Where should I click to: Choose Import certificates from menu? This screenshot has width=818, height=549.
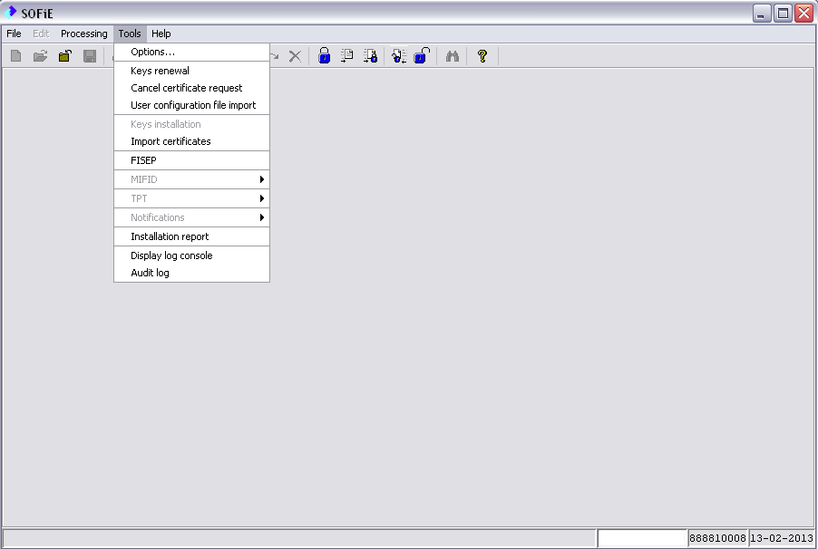tap(170, 141)
